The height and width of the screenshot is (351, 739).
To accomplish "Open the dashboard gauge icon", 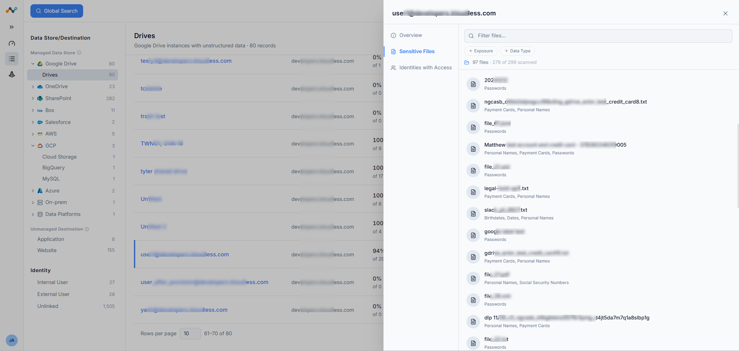I will (12, 43).
